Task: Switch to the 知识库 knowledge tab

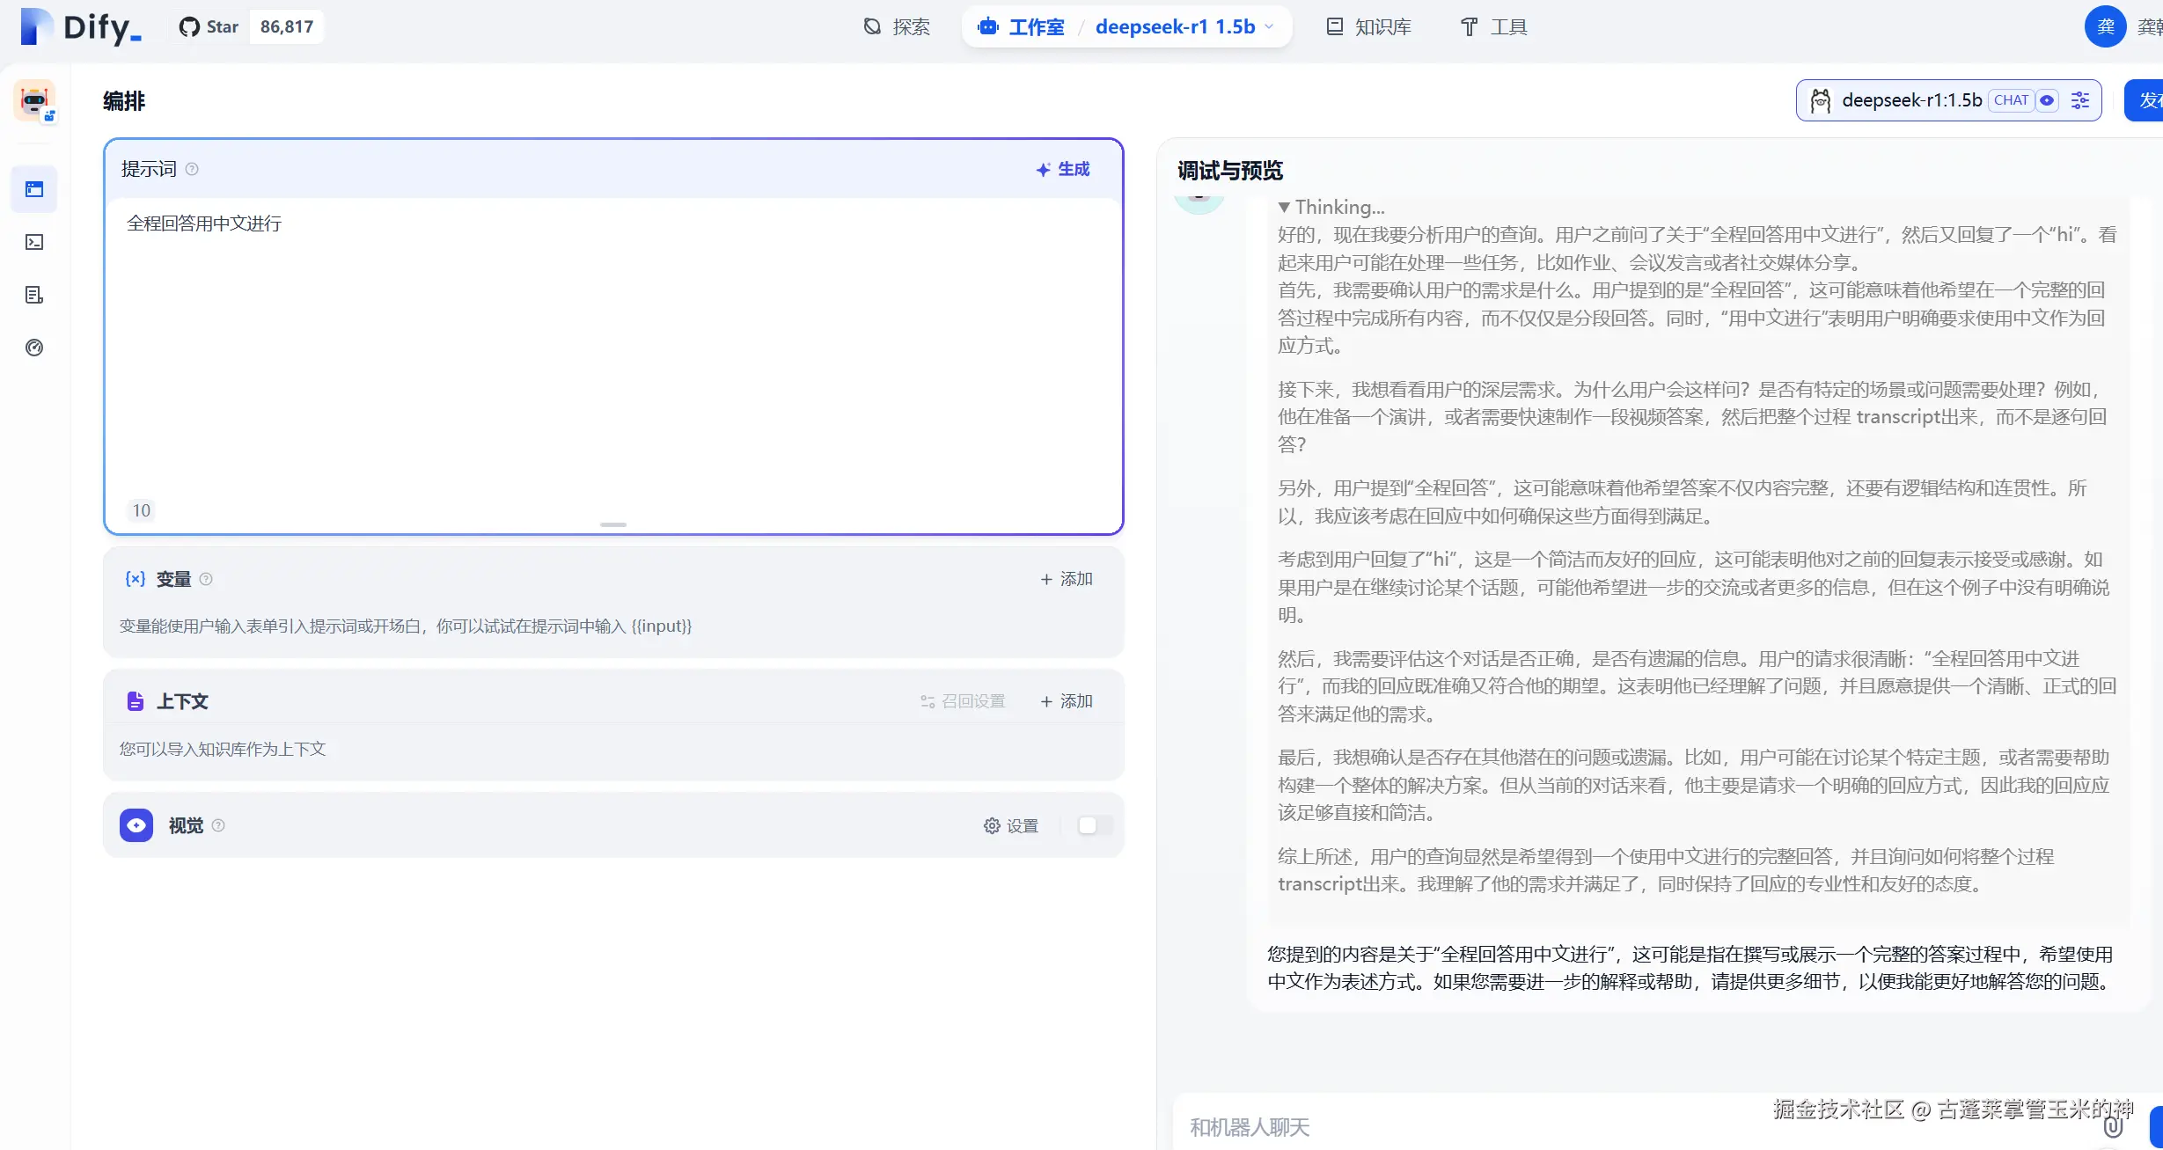Action: click(1368, 27)
